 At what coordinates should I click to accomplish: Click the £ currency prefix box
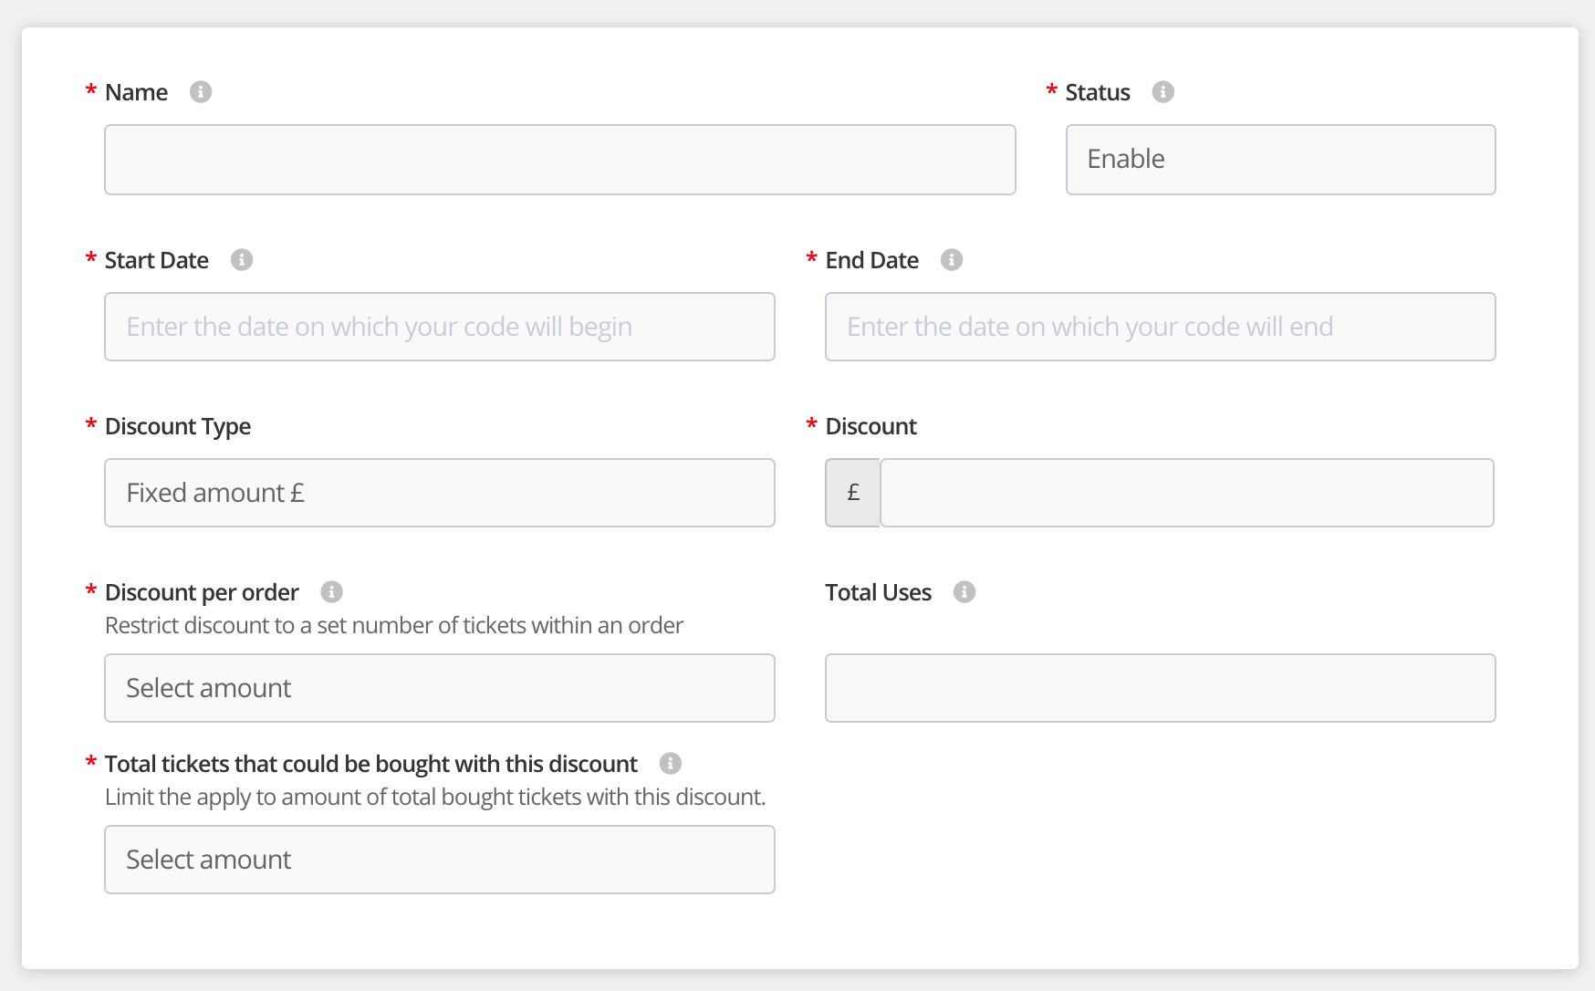[x=853, y=493]
